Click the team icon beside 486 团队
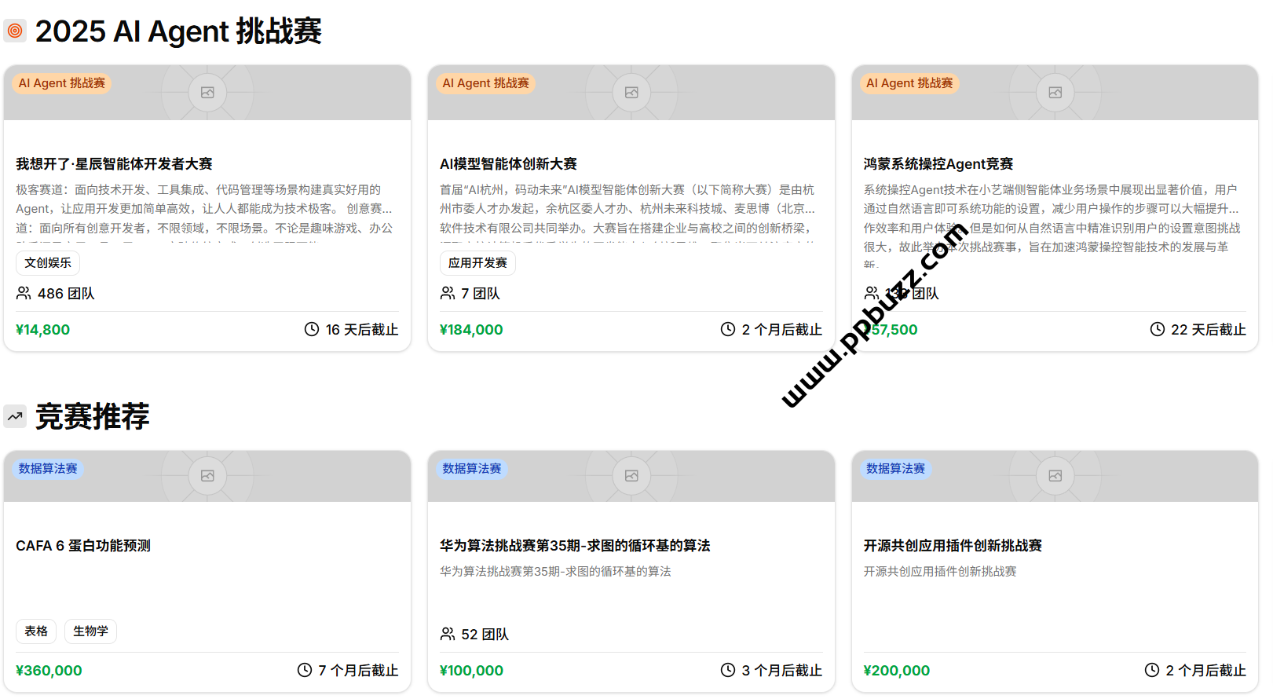Viewport: 1273px width, 699px height. tap(24, 293)
